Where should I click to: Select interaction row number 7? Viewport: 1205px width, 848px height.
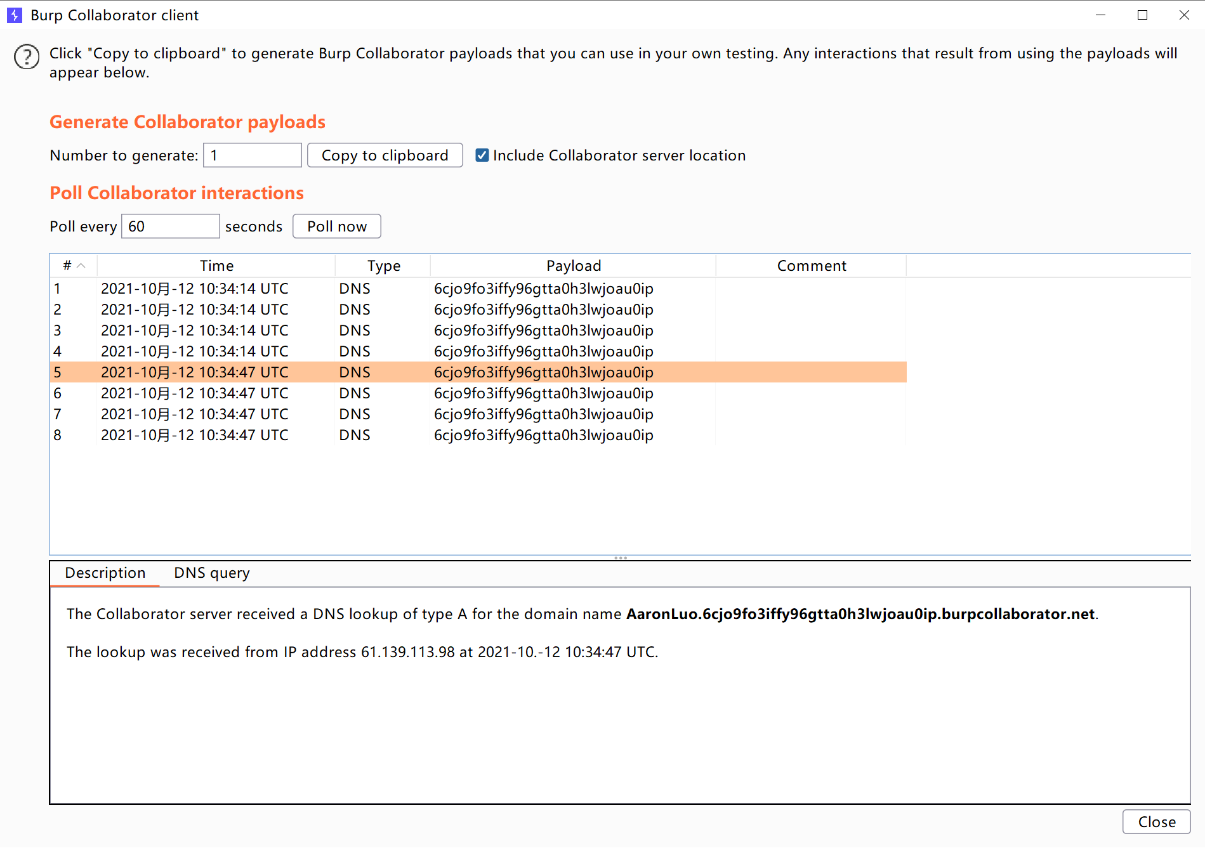(478, 414)
